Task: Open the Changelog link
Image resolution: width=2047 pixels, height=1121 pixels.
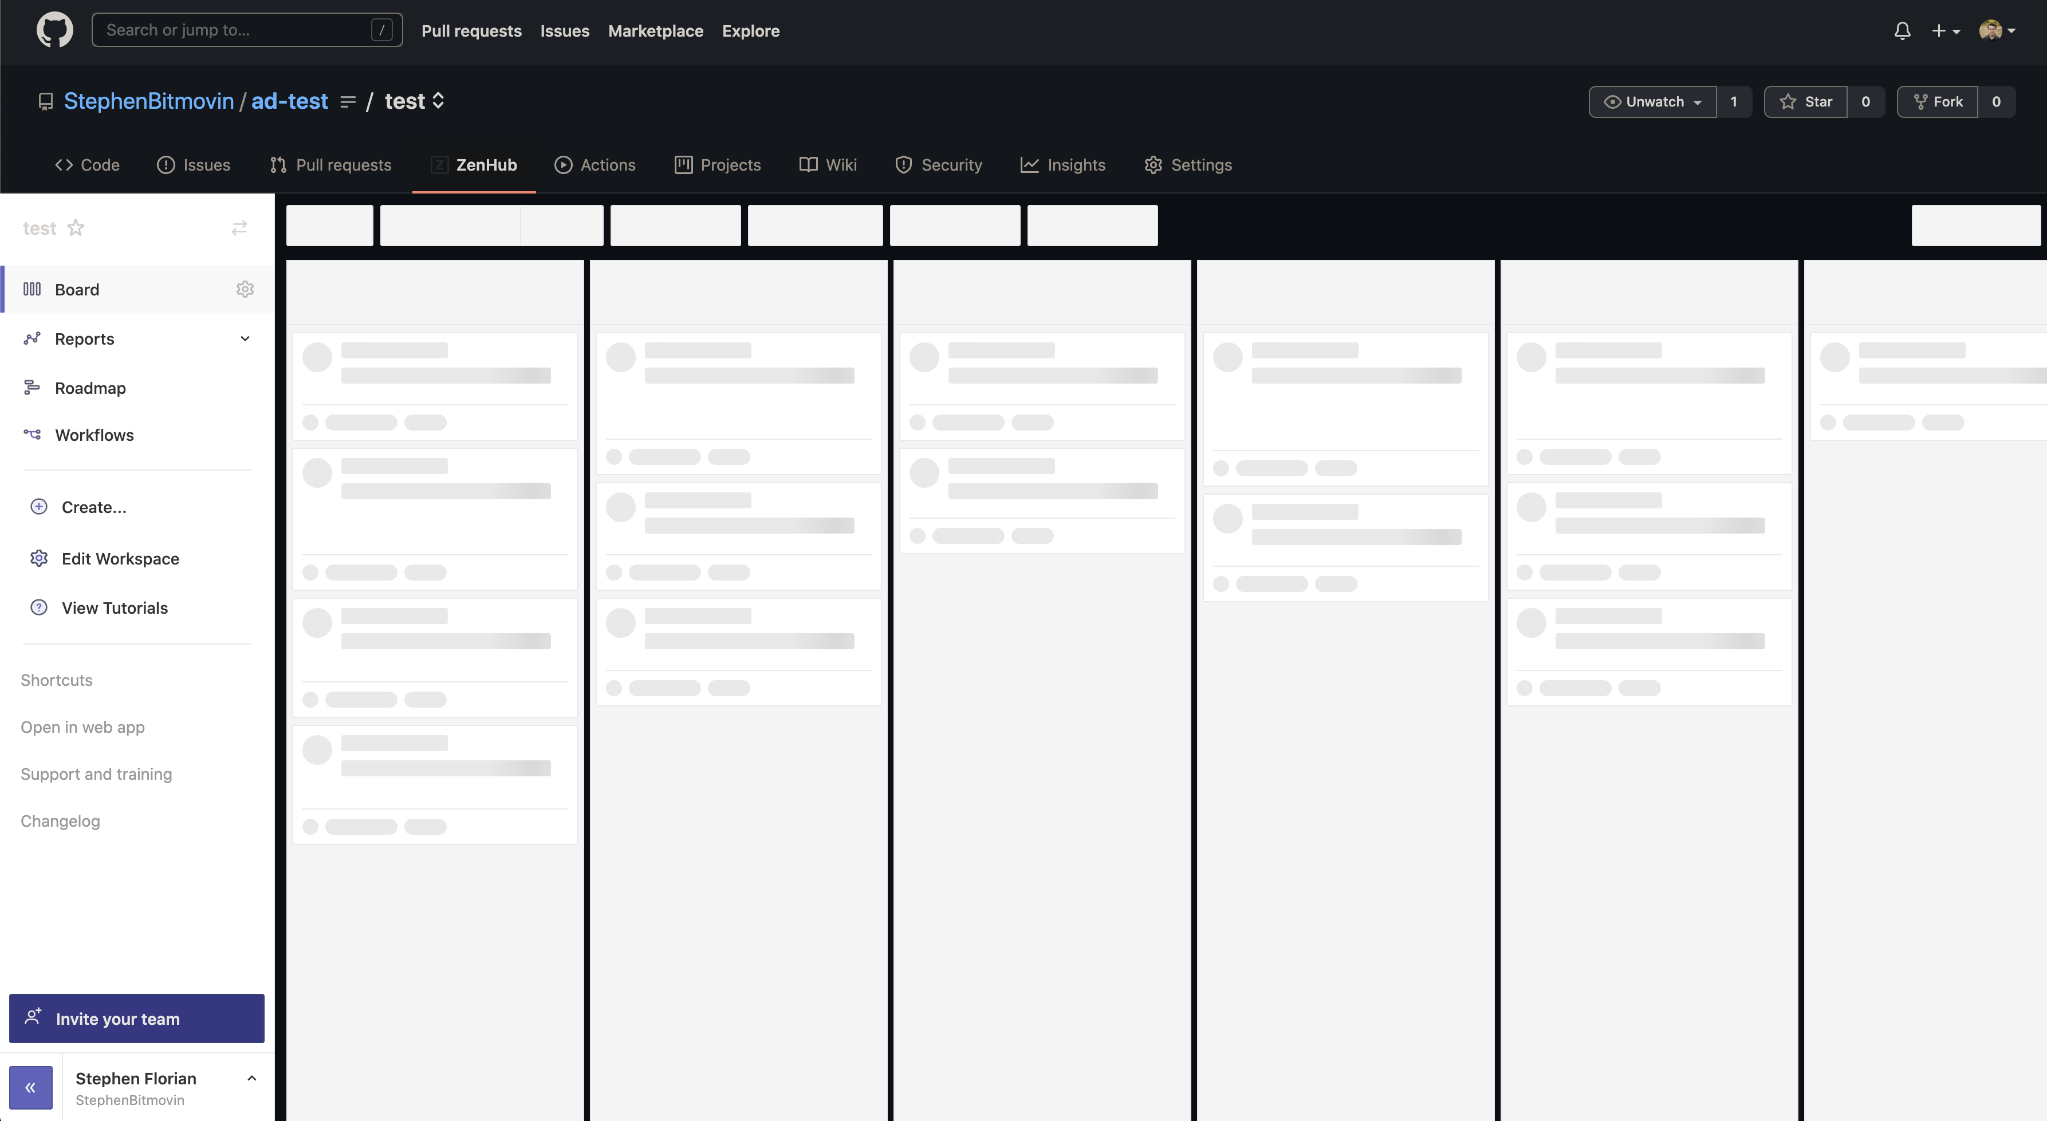Action: point(60,820)
